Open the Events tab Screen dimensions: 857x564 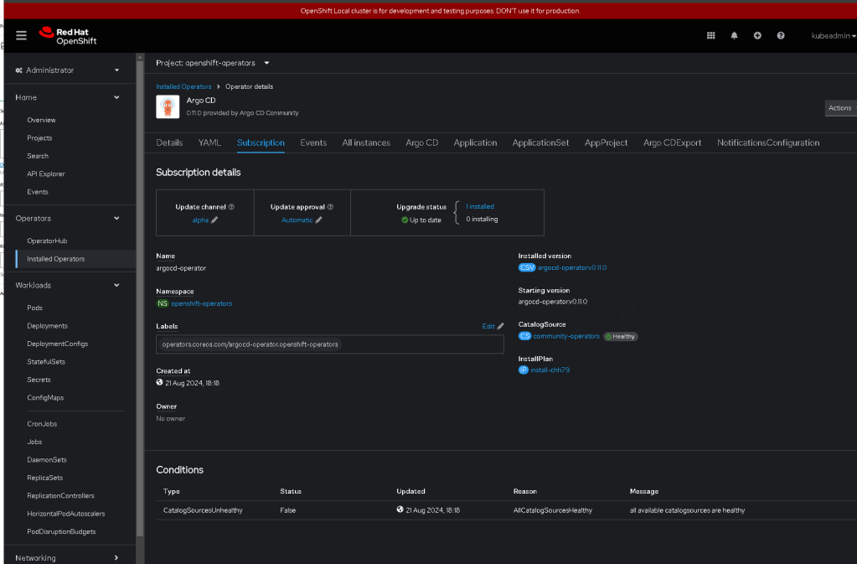coord(313,142)
